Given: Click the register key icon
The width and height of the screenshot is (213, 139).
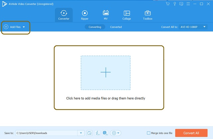Looking at the screenshot, I should point(175,4).
